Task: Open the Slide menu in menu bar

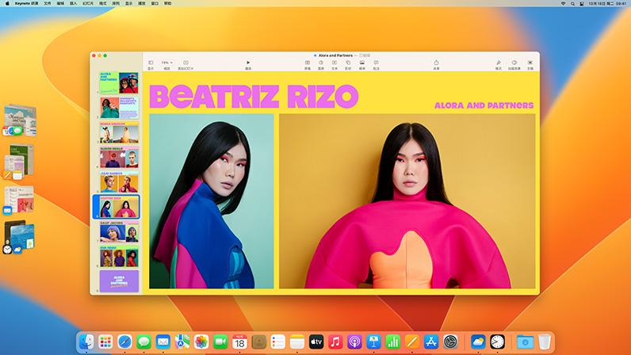Action: coord(88,3)
